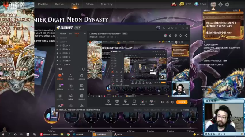Open the 房管助手 room manager tool
The width and height of the screenshot is (245, 137).
(71, 77)
